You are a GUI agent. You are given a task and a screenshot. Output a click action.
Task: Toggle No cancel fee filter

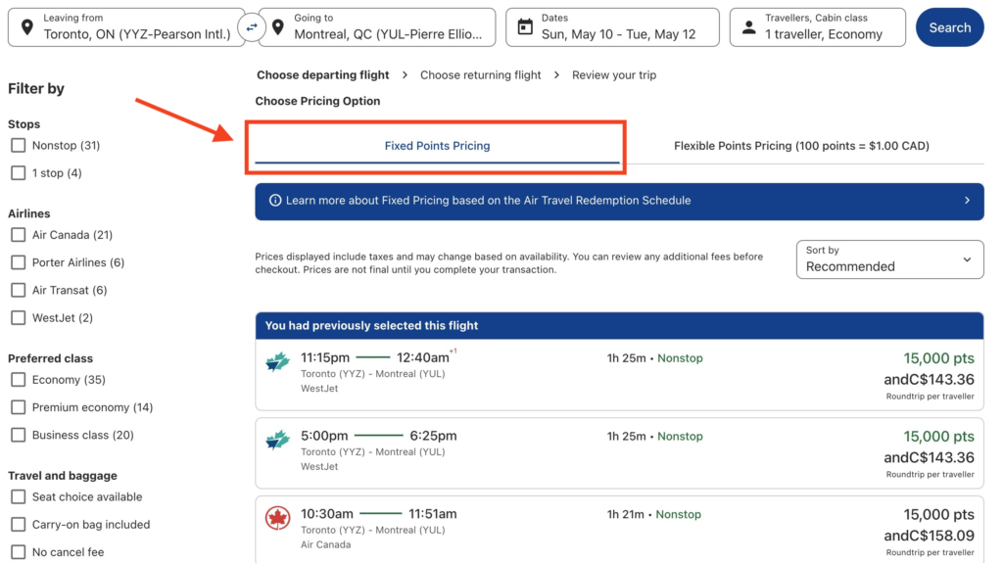coord(19,551)
